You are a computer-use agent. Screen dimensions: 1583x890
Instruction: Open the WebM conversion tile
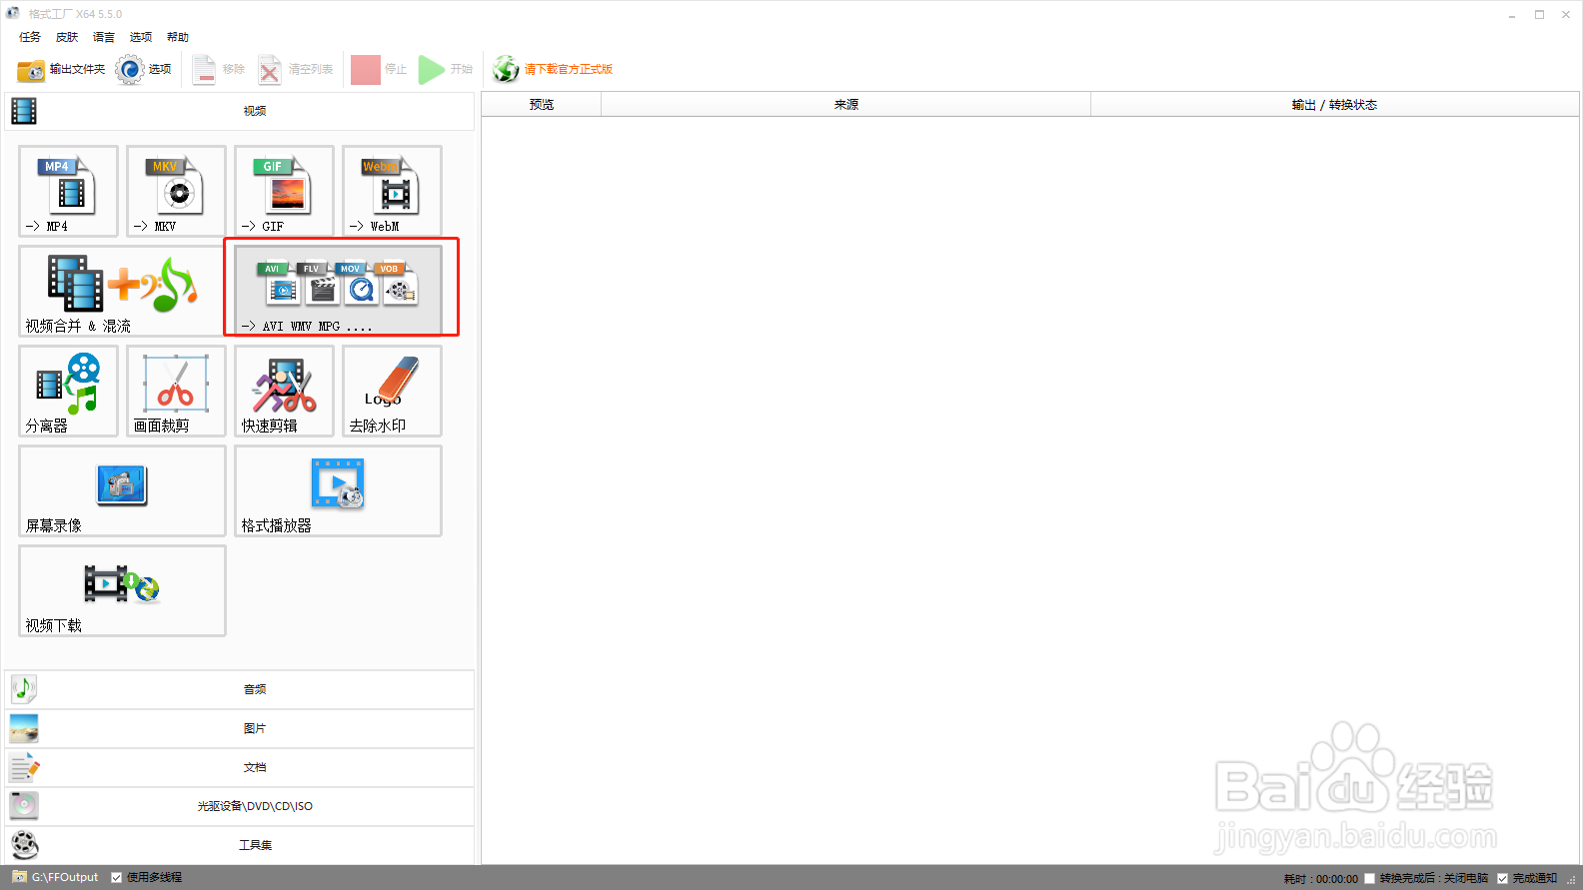(392, 191)
